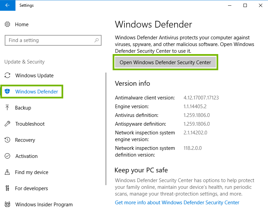This screenshot has width=268, height=212.
Task: Focus the Find a setting search box
Action: point(53,40)
